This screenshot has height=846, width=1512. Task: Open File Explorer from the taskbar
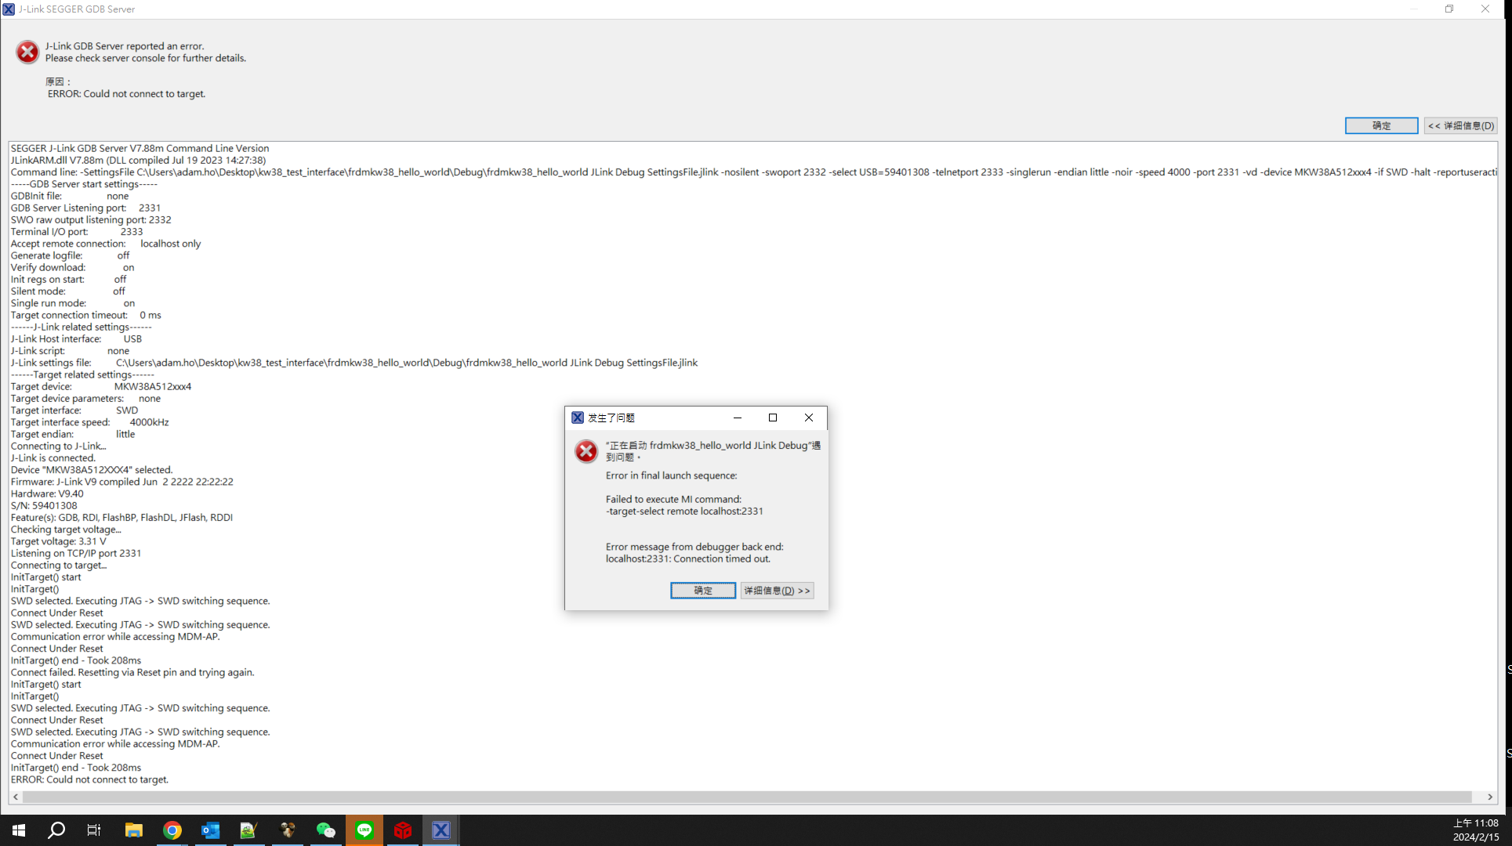tap(134, 830)
